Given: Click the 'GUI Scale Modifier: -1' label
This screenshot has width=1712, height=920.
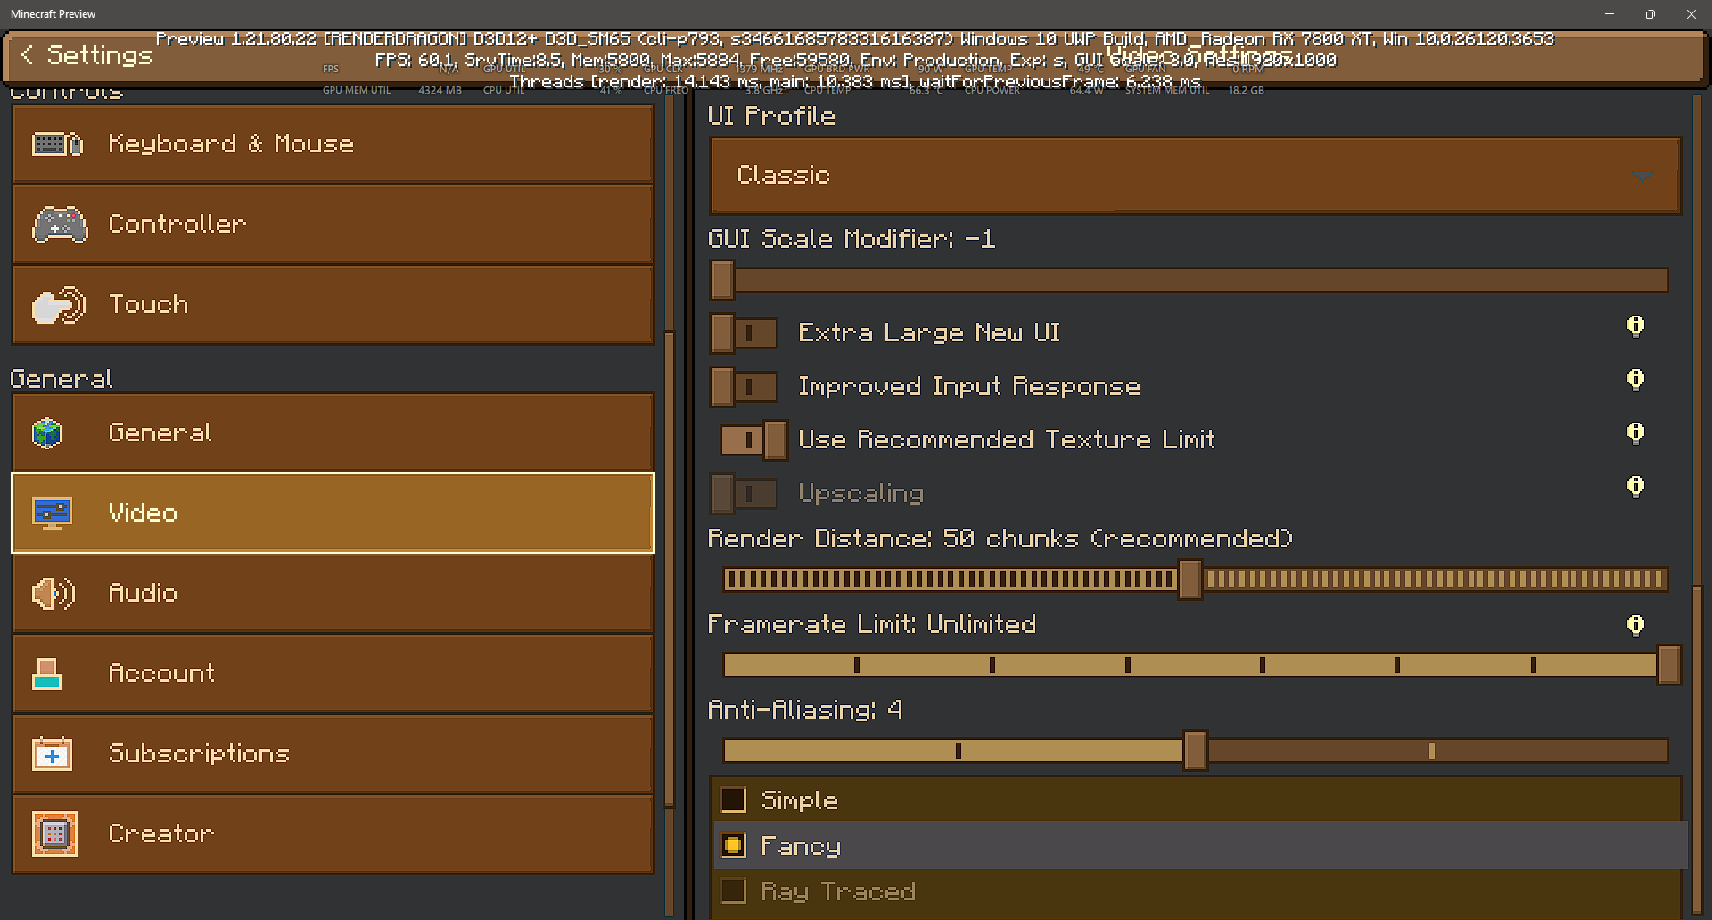Looking at the screenshot, I should 852,239.
